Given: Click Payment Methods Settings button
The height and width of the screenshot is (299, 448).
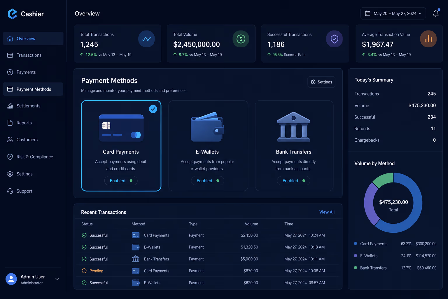Looking at the screenshot, I should pyautogui.click(x=321, y=82).
